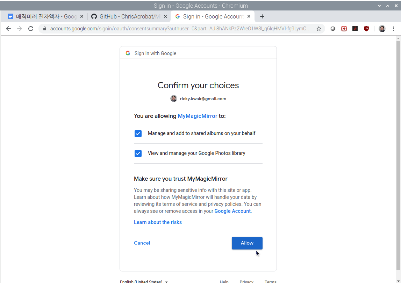Open the English (United States) language dropdown
The image size is (401, 284).
(x=144, y=282)
